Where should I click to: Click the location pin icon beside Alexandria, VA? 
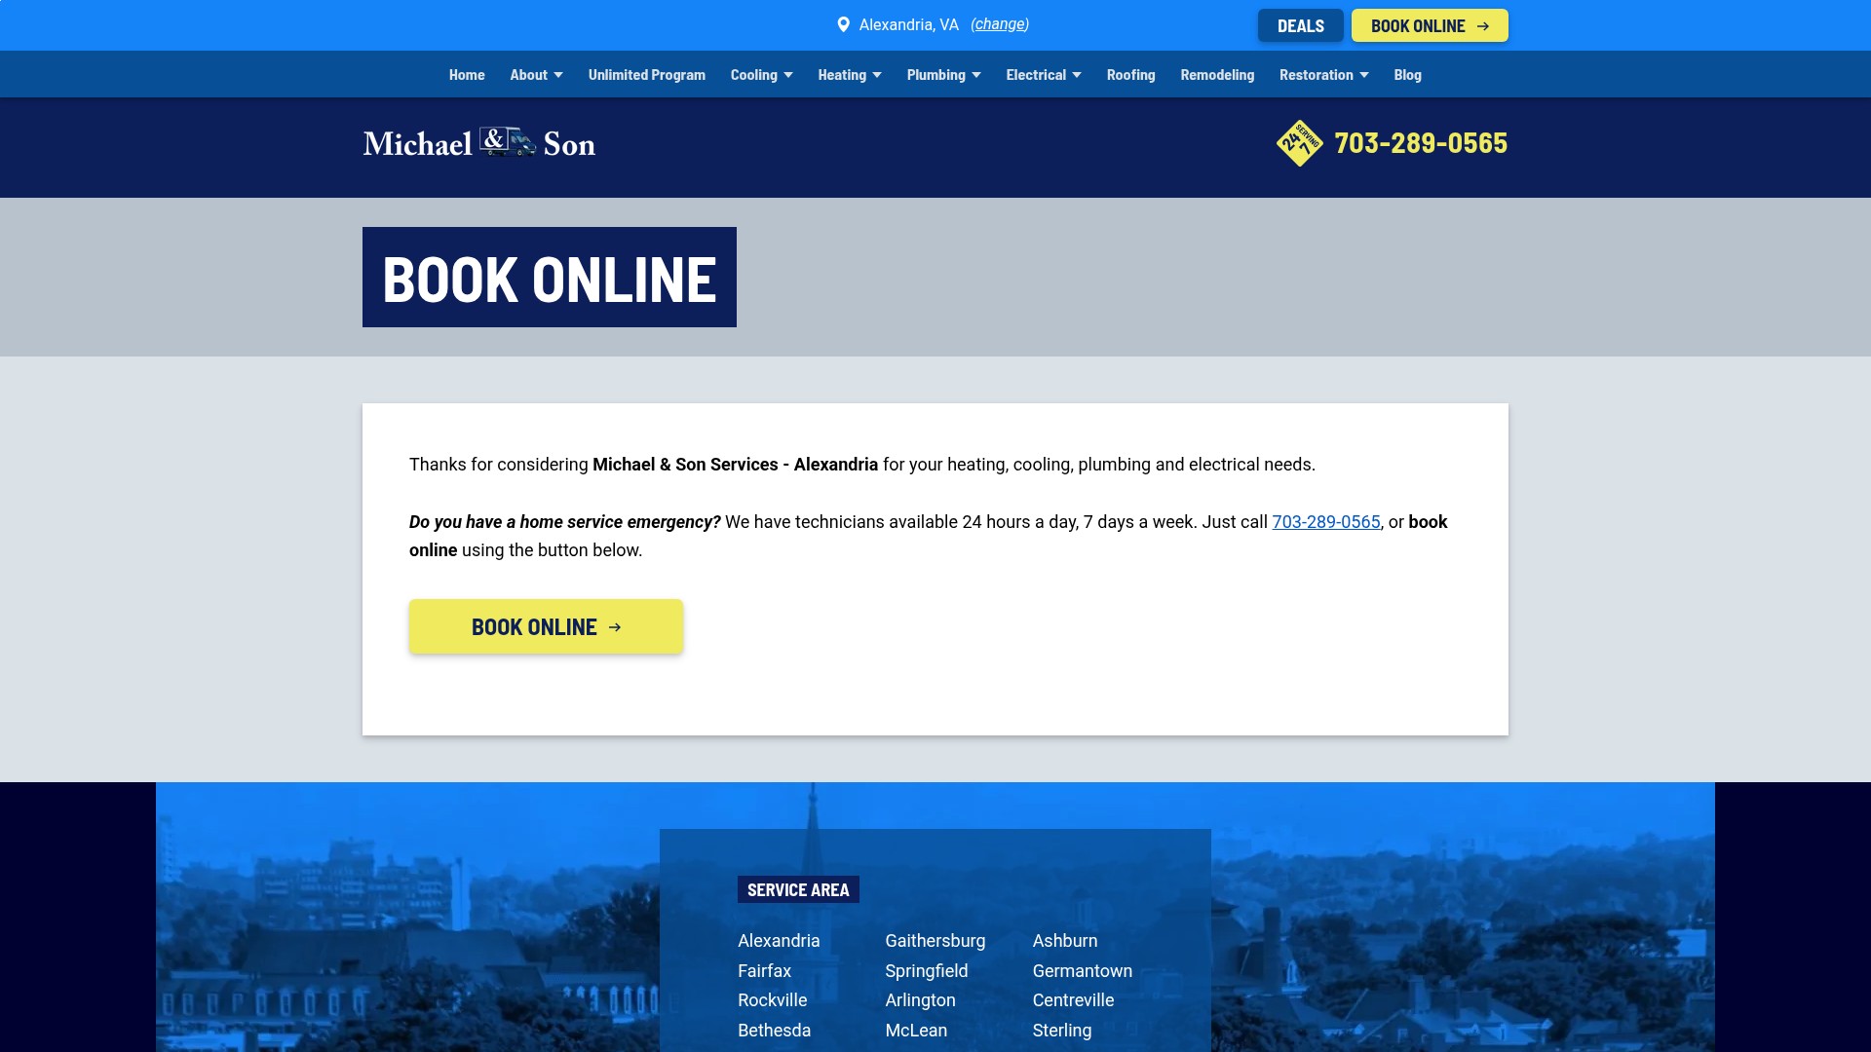[844, 24]
